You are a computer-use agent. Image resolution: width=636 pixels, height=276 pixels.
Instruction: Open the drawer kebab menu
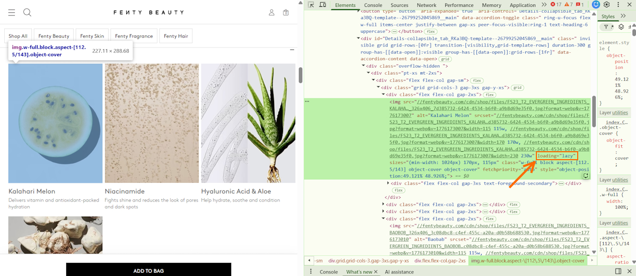pyautogui.click(x=311, y=272)
